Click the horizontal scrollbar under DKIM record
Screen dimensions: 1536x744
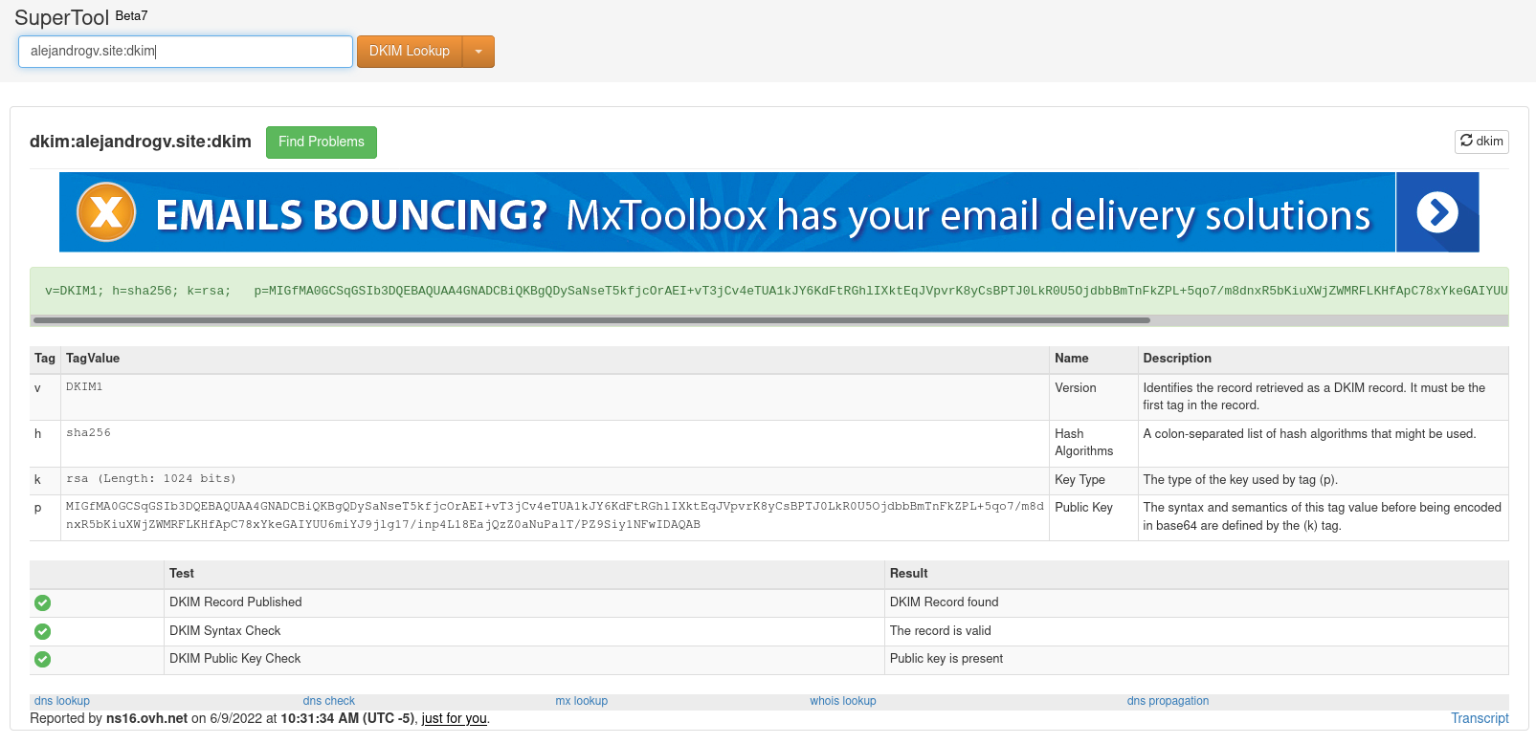pos(591,320)
